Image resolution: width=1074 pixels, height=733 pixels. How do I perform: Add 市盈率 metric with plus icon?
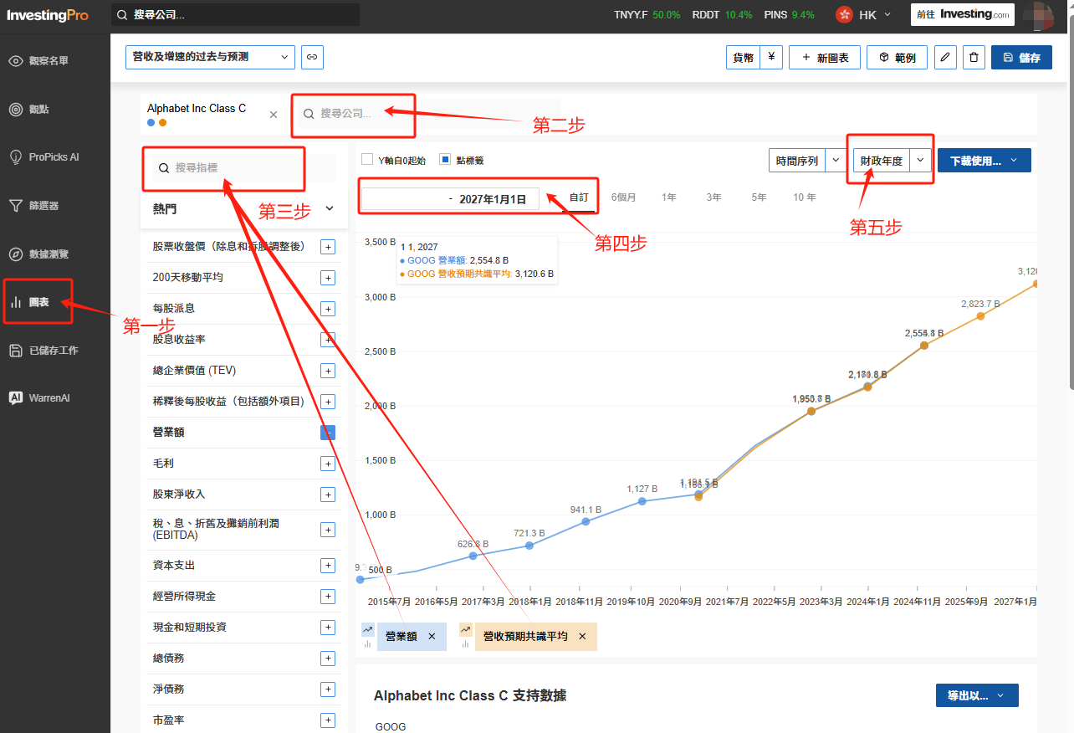(328, 720)
